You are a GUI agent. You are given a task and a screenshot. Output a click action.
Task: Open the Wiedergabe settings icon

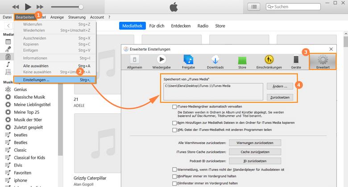click(x=162, y=62)
